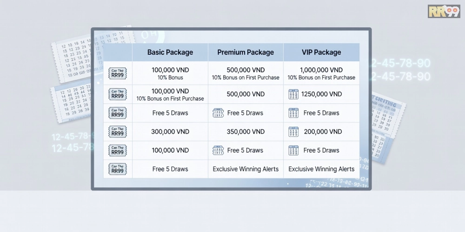The image size is (465, 232).
Task: Click the Can Tho RR99 icon in the bottom table row
Action: (118, 169)
